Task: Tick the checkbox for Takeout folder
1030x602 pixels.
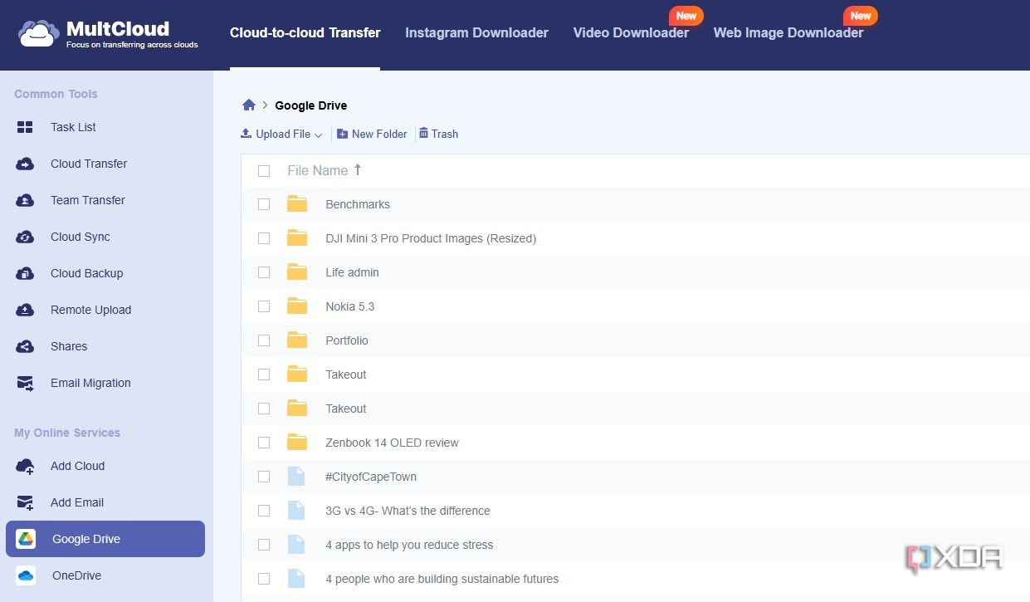Action: coord(264,374)
